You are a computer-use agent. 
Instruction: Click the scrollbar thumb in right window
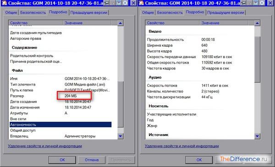pyautogui.click(x=257, y=59)
